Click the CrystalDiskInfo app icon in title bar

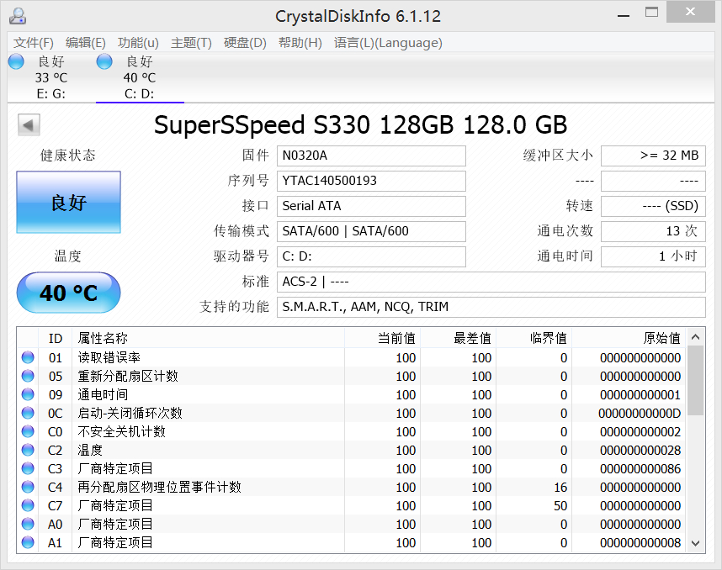[18, 16]
